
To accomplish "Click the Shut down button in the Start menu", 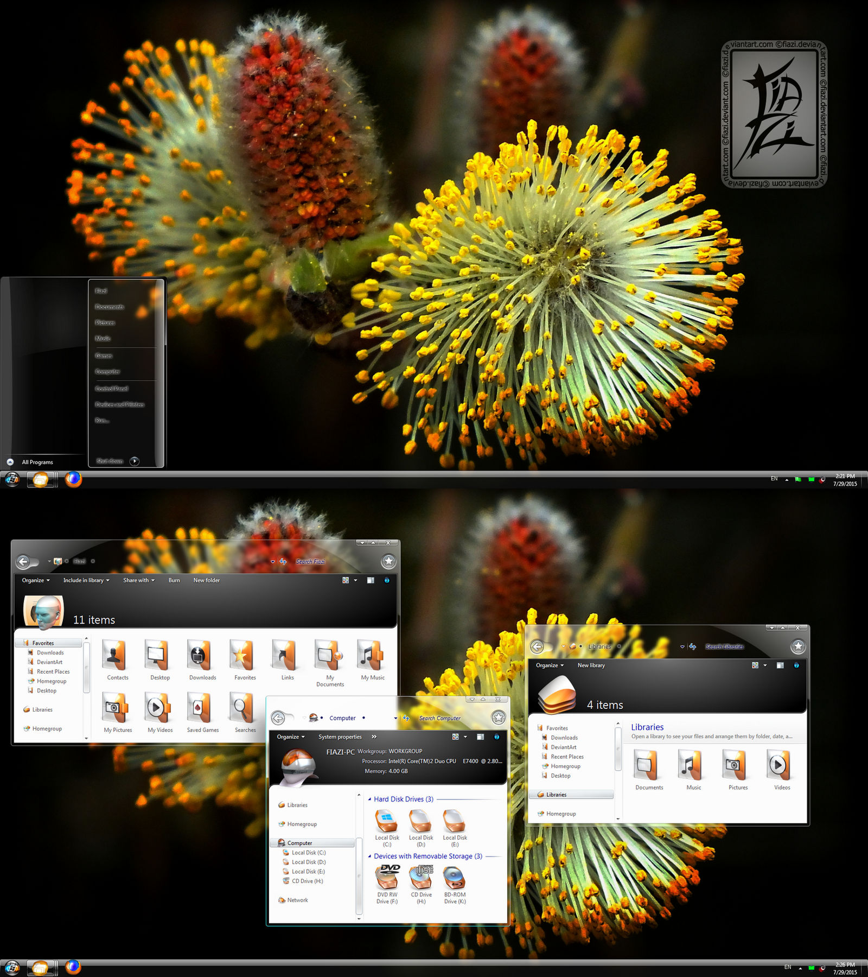I will pos(110,461).
